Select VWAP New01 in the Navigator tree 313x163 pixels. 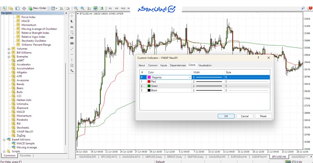pyautogui.click(x=25, y=132)
